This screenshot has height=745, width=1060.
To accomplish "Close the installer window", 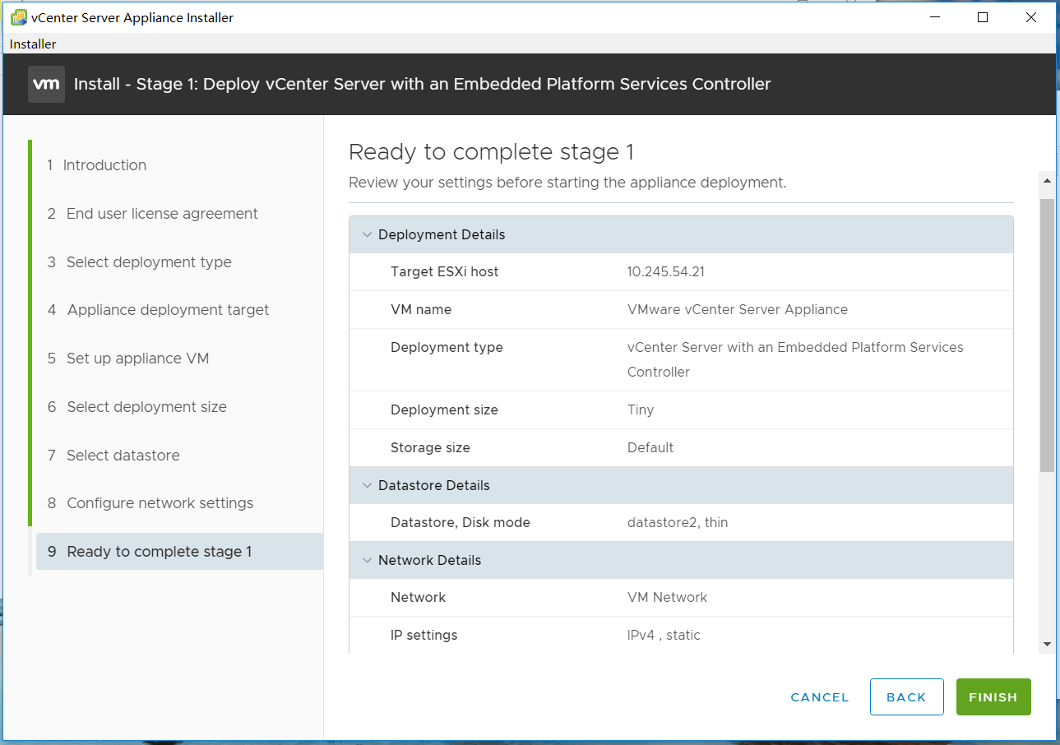I will click(x=1031, y=17).
